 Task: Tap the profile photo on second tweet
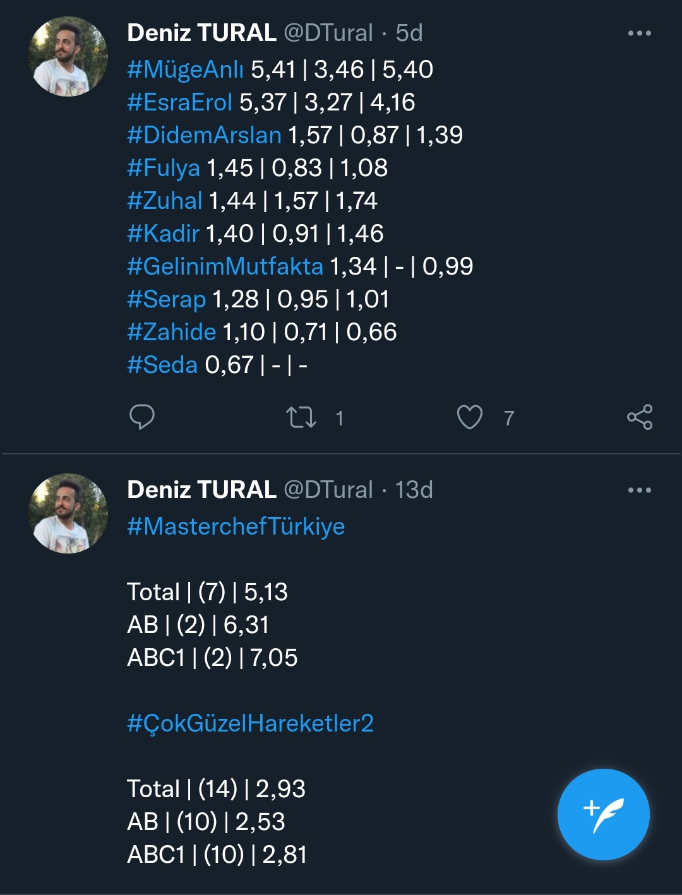point(68,513)
